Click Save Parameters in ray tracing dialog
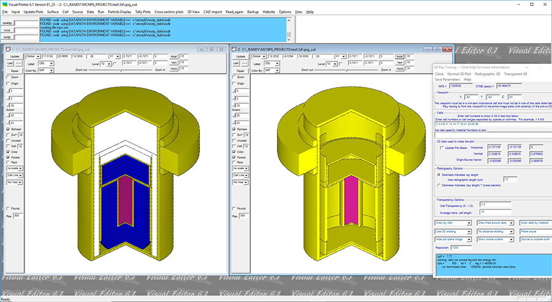This screenshot has width=552, height=302. pos(448,80)
